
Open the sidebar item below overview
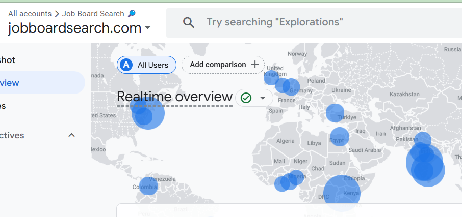pyautogui.click(x=3, y=106)
